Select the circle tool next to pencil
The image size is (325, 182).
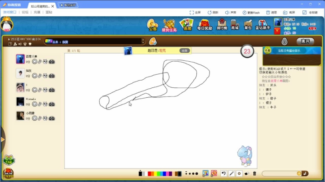pos(239,173)
